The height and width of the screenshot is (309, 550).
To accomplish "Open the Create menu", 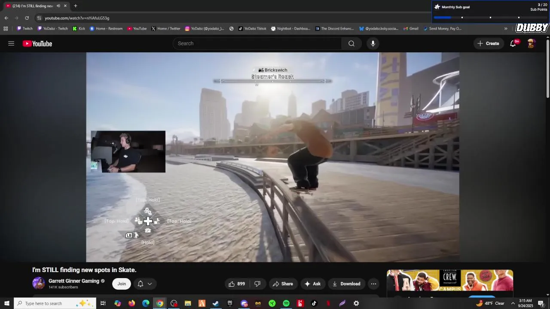I will click(x=489, y=43).
